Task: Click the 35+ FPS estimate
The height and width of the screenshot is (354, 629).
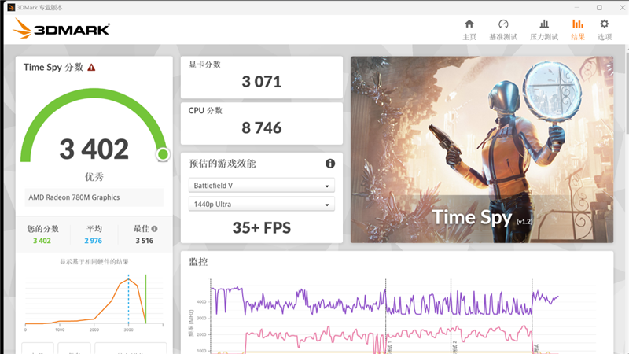Action: (262, 228)
